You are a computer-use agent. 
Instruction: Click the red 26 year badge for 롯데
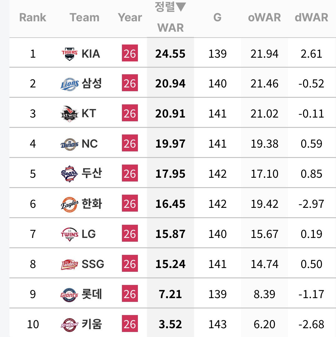(130, 294)
